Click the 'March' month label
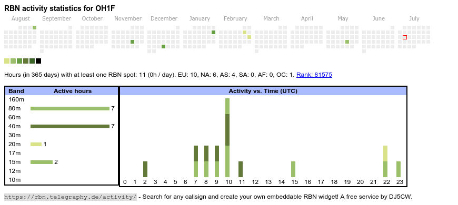 pos(271,19)
